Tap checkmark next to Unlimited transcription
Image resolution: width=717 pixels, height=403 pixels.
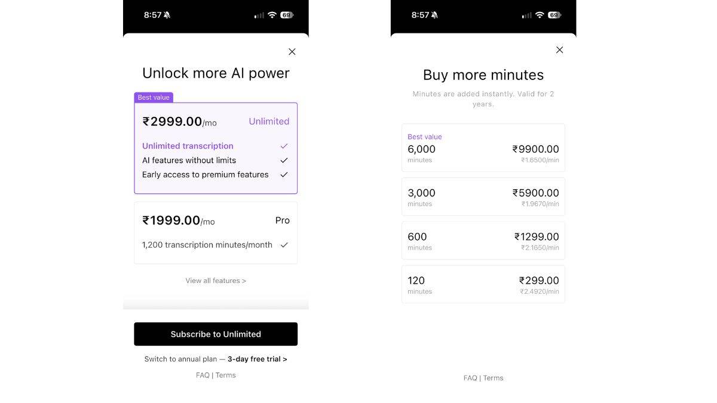[284, 146]
